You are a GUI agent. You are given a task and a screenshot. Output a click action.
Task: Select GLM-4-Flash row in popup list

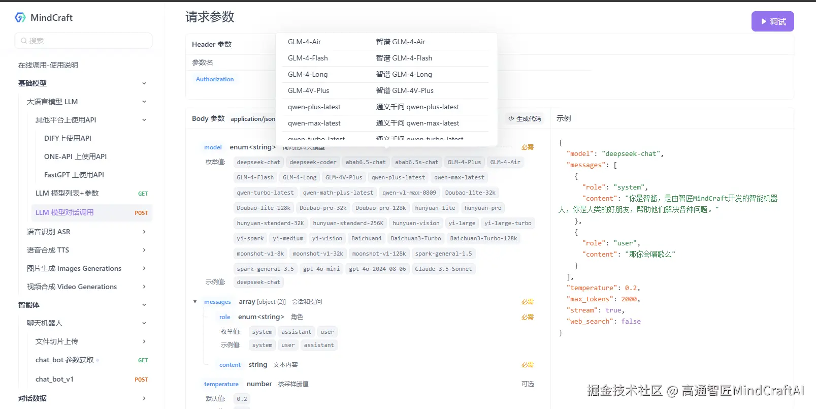pos(386,58)
